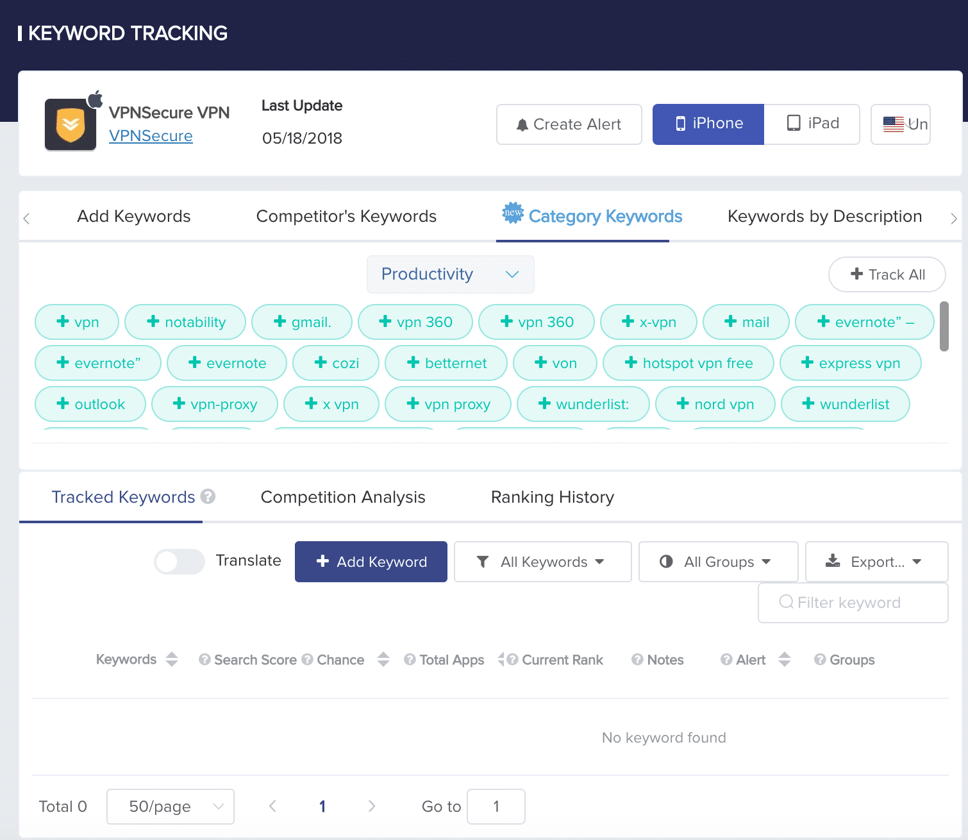Screen dimensions: 968x840
Task: Click the Create Alert button
Action: [x=569, y=124]
